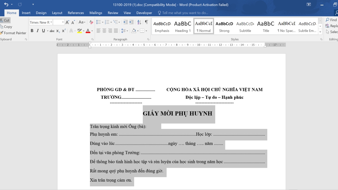The height and width of the screenshot is (190, 338).
Task: Apply the Heading 1 style
Action: click(x=183, y=26)
